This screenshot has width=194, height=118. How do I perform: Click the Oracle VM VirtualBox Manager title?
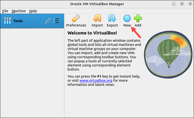[x=97, y=4]
